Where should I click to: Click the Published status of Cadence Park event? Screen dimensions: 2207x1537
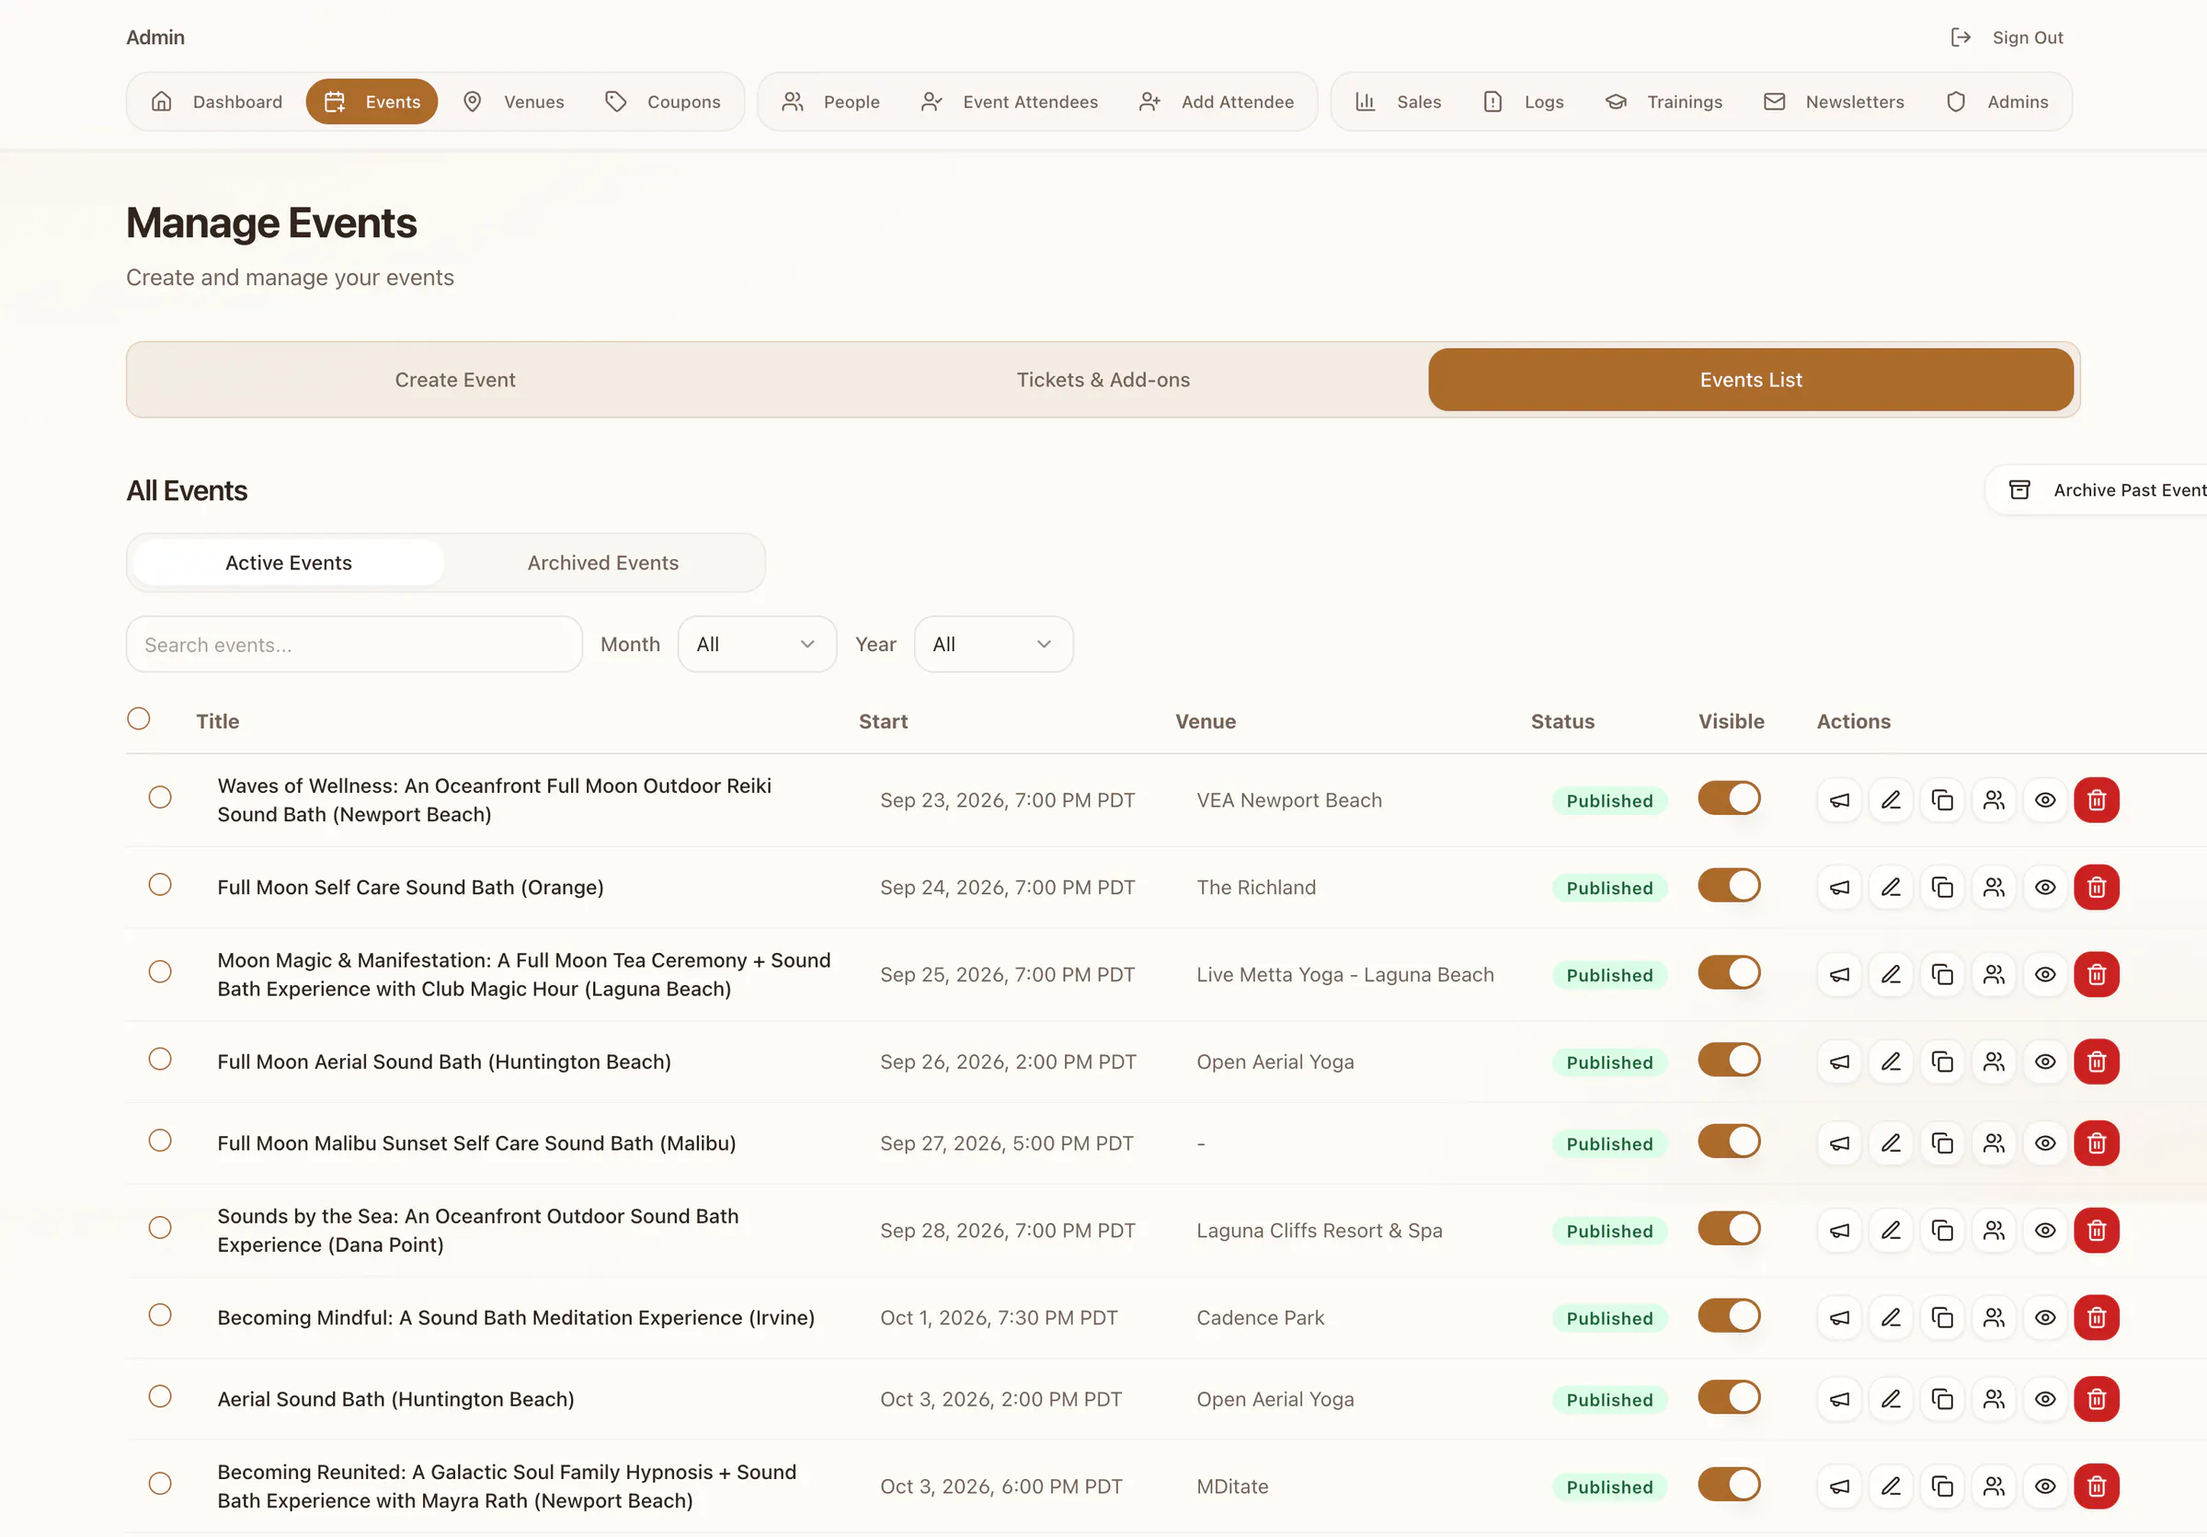tap(1609, 1319)
